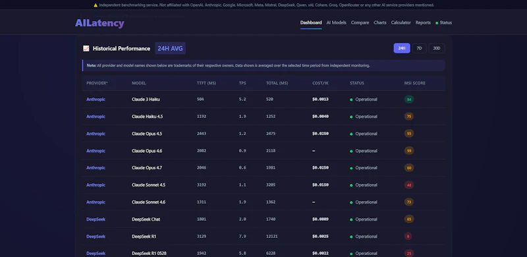Click MSI score badge 59 for Claude Opus 4.6

[409, 151]
